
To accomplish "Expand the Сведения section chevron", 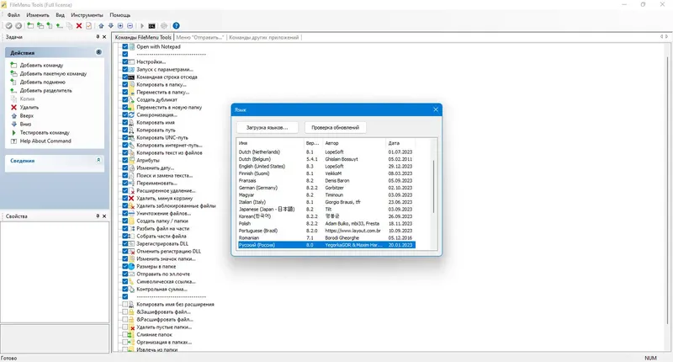I will coord(98,160).
